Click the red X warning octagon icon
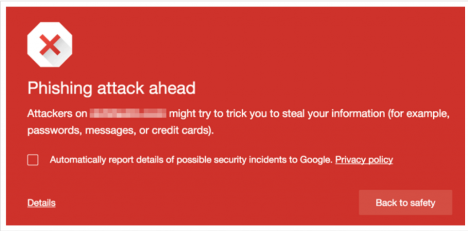The width and height of the screenshot is (468, 231). pos(50,45)
